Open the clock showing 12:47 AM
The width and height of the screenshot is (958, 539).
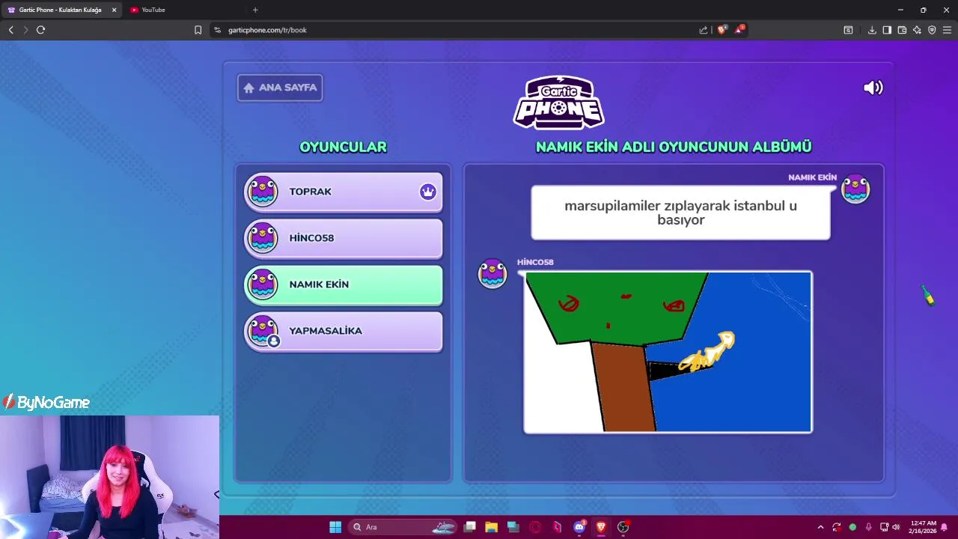(x=922, y=527)
